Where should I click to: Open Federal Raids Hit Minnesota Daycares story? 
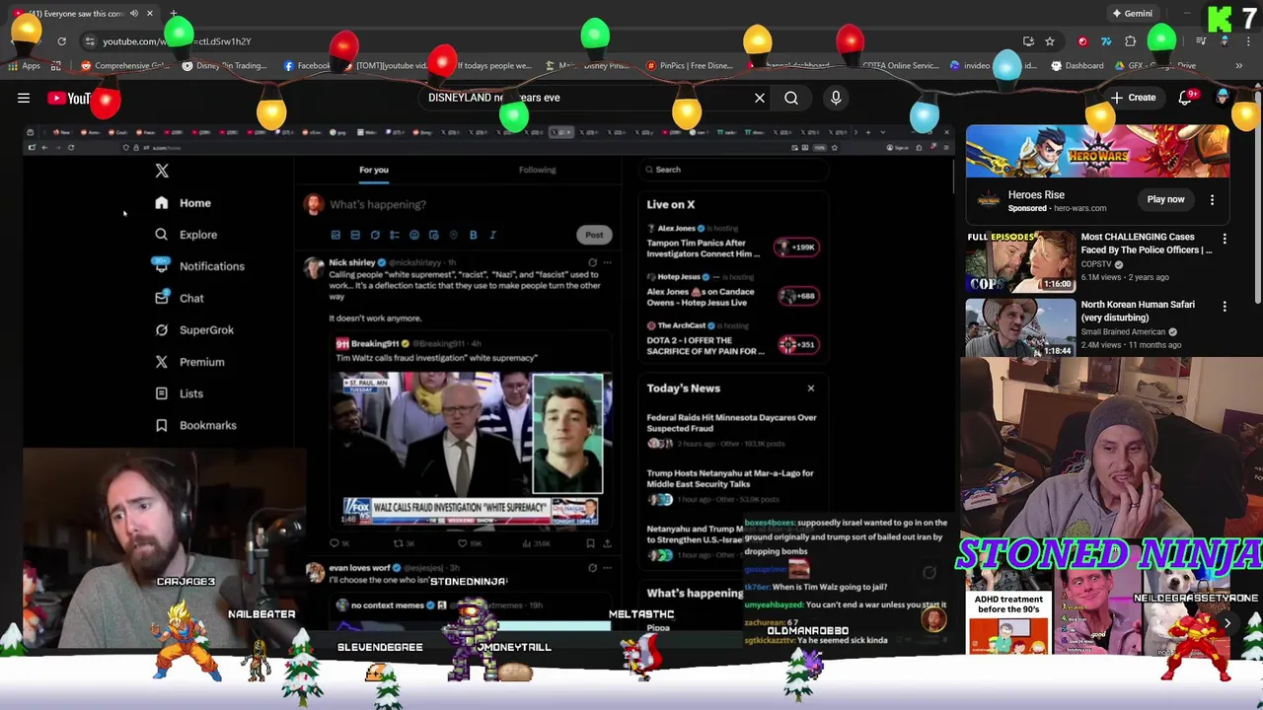pyautogui.click(x=731, y=423)
